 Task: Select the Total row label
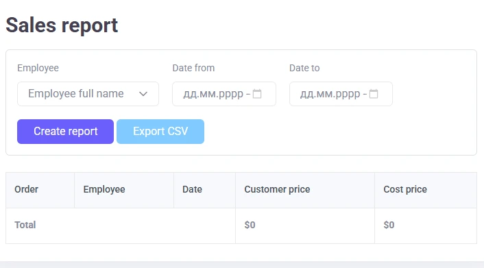click(25, 225)
